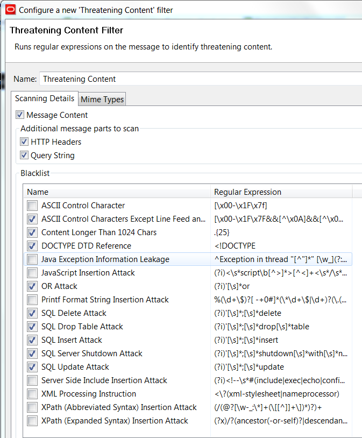Screen dimensions: 362x438
Task: Disable the SQL Drop Table Attack rule
Action: click(33, 327)
